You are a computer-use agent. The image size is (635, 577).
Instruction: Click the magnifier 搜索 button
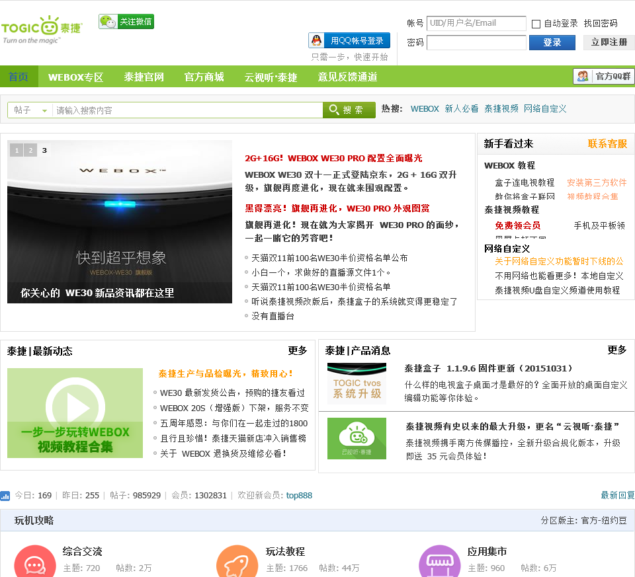click(x=349, y=110)
